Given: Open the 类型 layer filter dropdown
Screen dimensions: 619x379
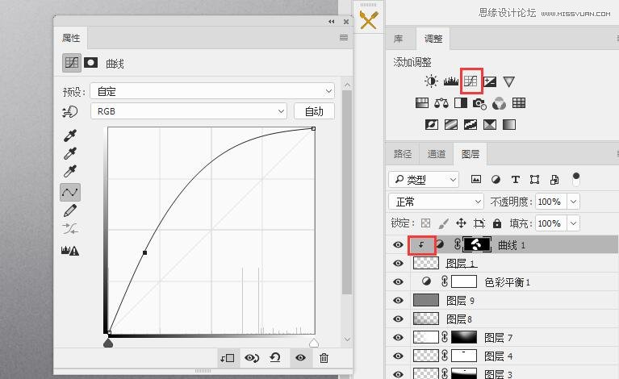Looking at the screenshot, I should point(424,180).
